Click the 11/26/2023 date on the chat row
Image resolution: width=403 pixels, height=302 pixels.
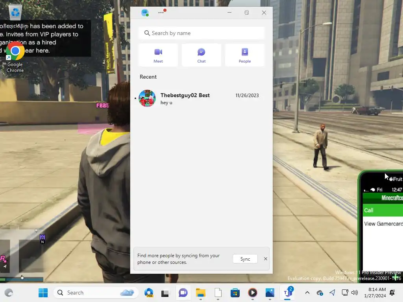coord(247,96)
